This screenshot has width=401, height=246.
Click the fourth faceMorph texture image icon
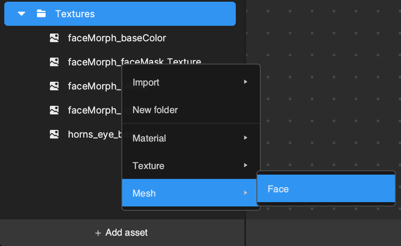[x=54, y=110]
